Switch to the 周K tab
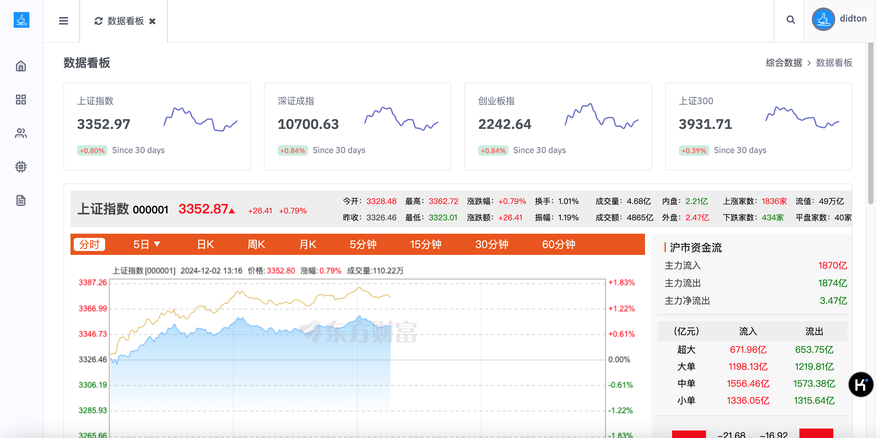 pyautogui.click(x=256, y=244)
